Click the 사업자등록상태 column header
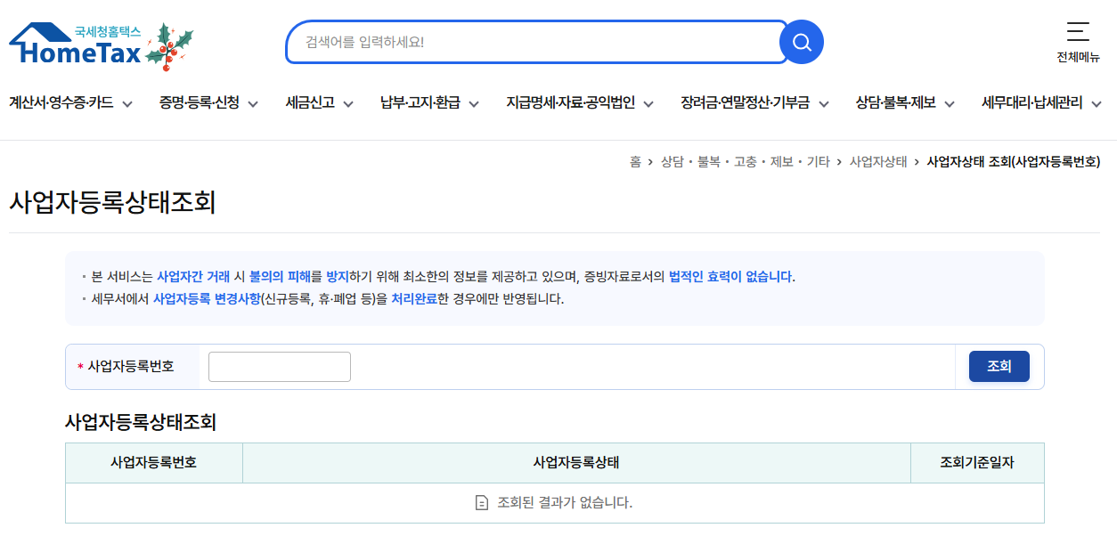This screenshot has height=536, width=1117. tap(576, 463)
